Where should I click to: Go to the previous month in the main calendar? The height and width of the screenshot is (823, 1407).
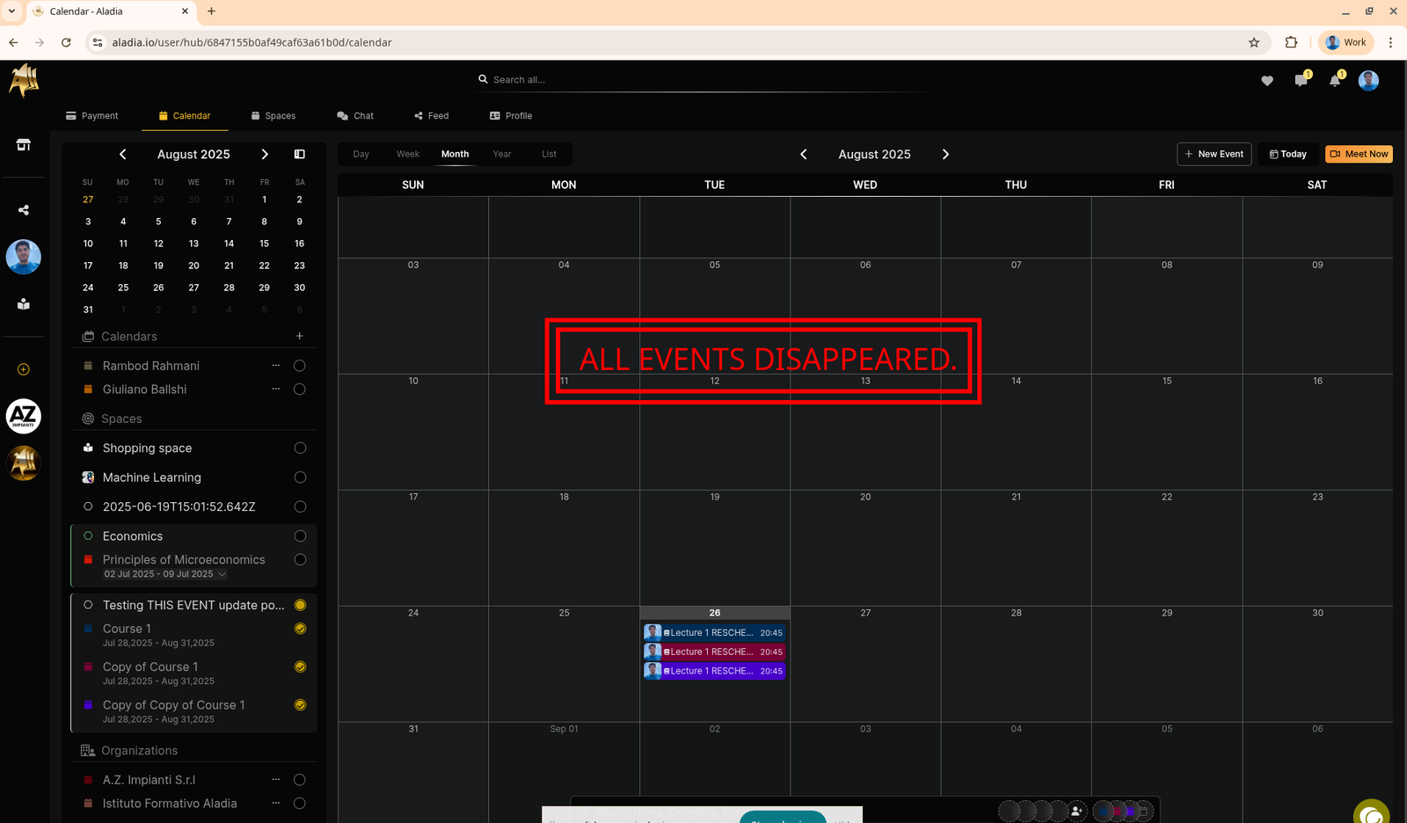coord(804,154)
